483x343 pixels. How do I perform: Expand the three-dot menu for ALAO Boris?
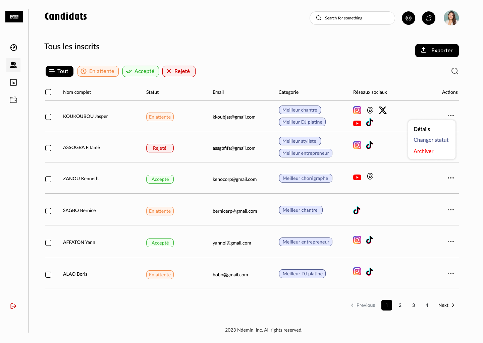[x=451, y=273]
